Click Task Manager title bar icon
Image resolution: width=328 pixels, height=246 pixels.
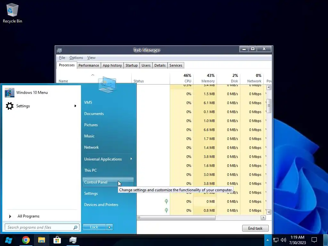click(59, 50)
